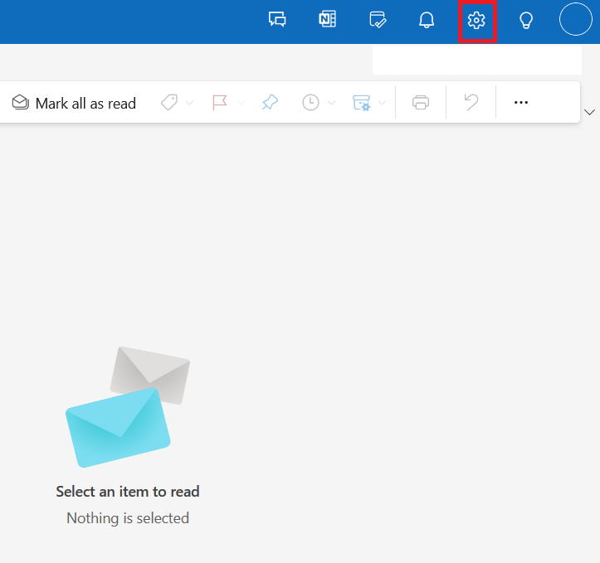600x563 pixels.
Task: Print using the printer icon
Action: [x=421, y=103]
